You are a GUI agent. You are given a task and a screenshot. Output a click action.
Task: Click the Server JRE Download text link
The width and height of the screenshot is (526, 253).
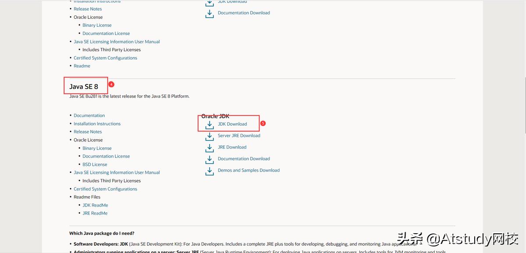(239, 136)
